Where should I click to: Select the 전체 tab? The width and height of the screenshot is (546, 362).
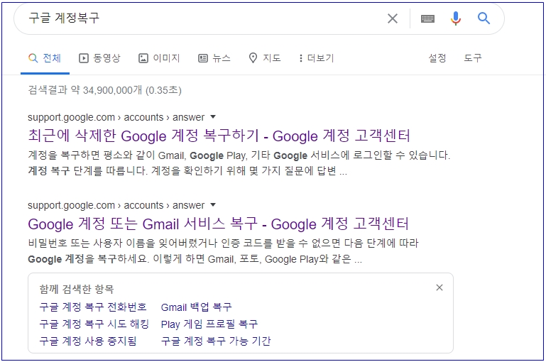point(45,58)
